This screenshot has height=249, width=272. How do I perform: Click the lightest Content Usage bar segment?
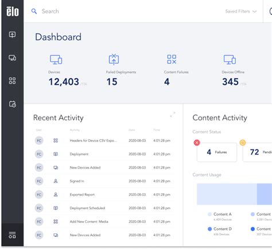coord(227,194)
